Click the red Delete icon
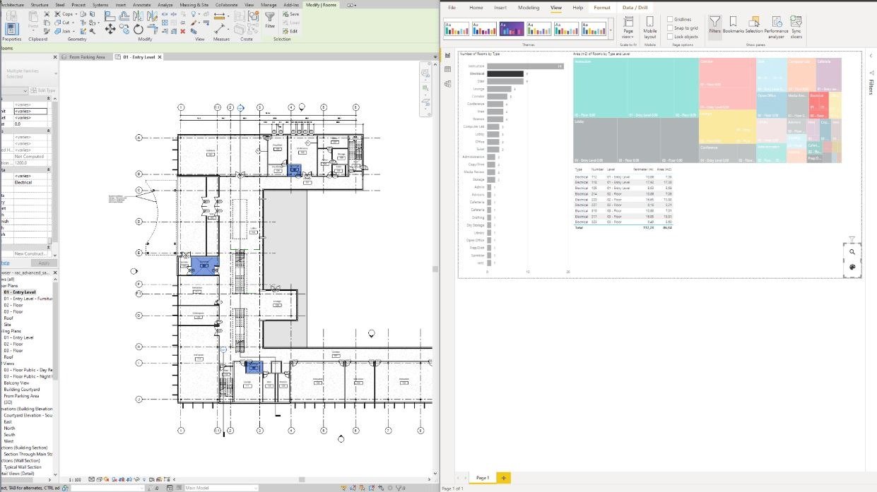The height and width of the screenshot is (492, 877). (x=182, y=31)
